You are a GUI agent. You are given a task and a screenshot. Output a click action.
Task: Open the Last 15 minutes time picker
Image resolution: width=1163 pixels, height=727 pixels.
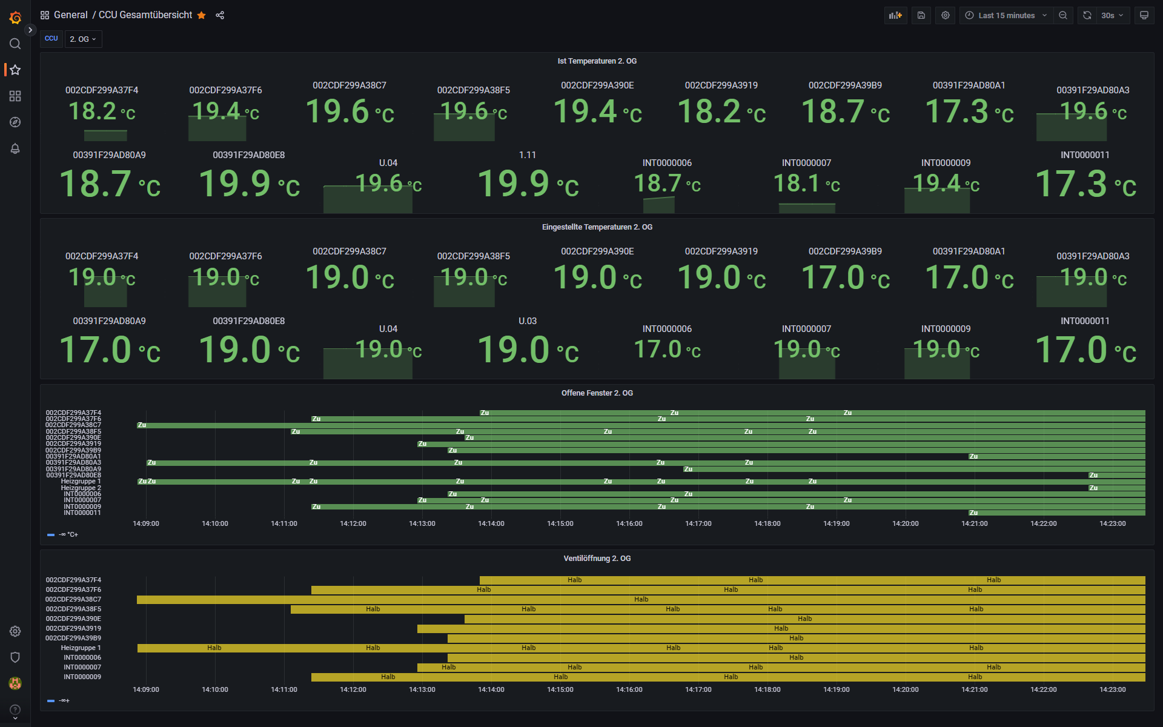click(x=1006, y=15)
